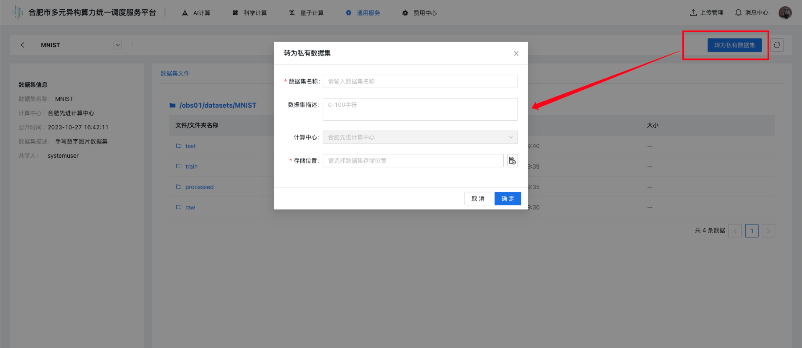
Task: Click the 数据集描述 text area
Action: click(x=420, y=109)
